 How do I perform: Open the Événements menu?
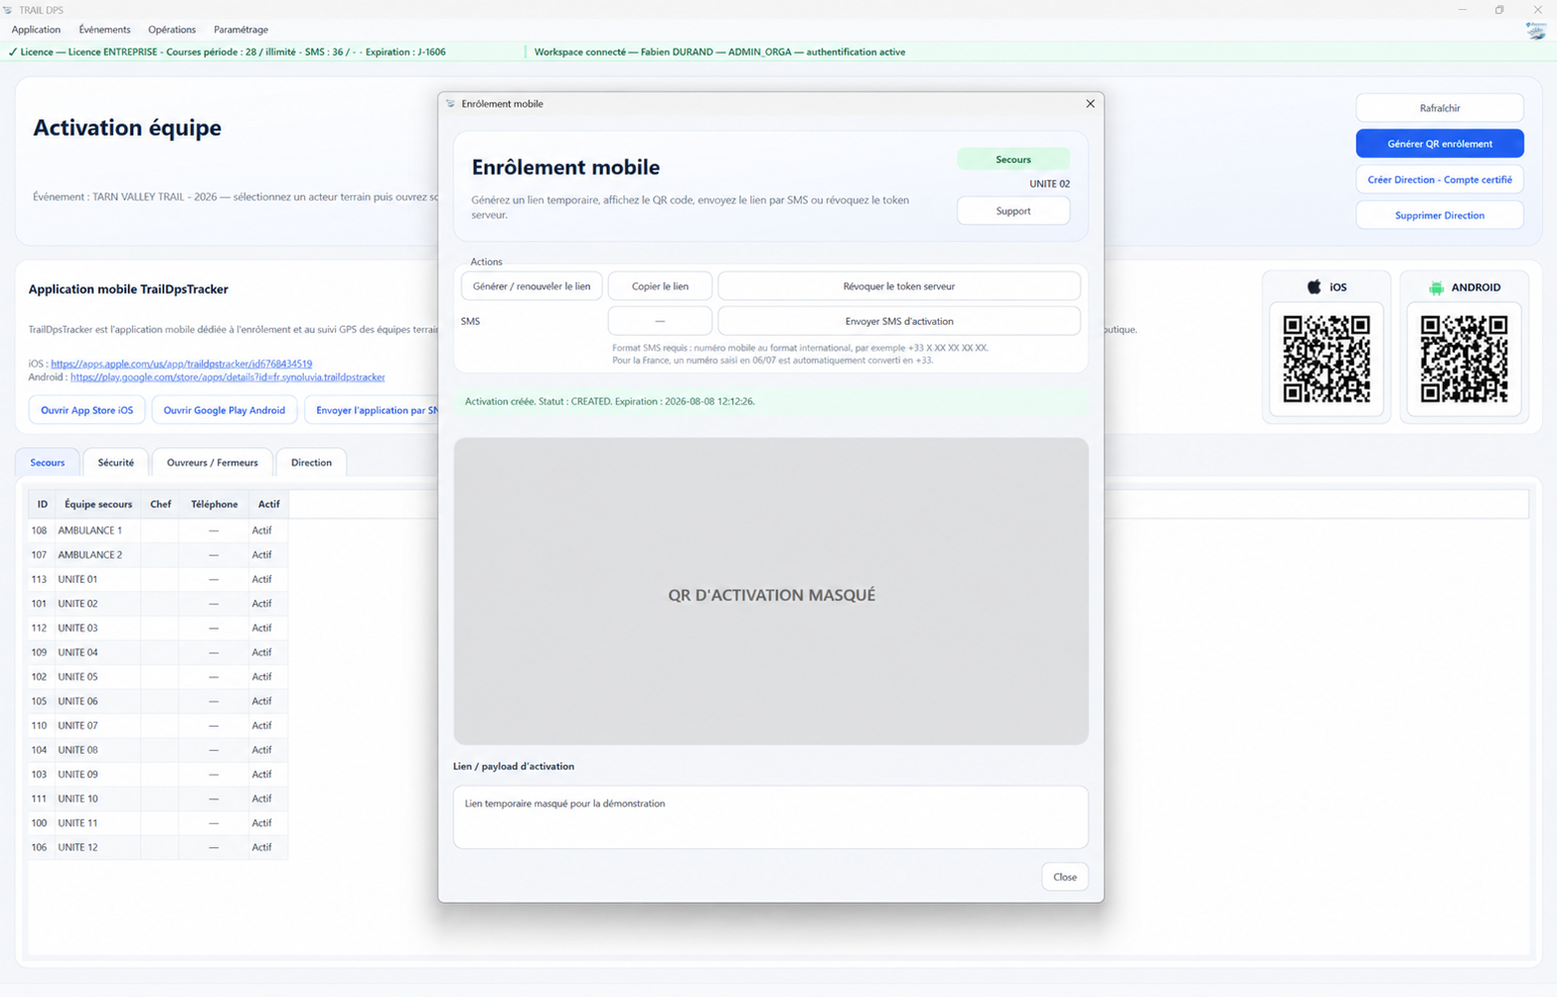(x=104, y=30)
